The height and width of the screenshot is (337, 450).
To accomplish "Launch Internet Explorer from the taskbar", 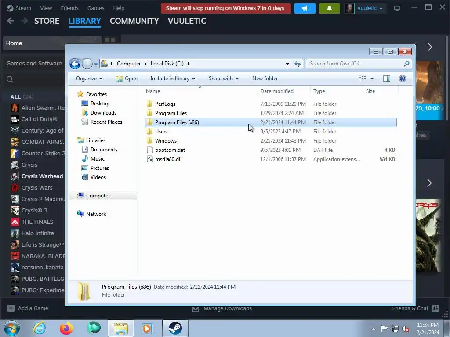I will coord(39,328).
